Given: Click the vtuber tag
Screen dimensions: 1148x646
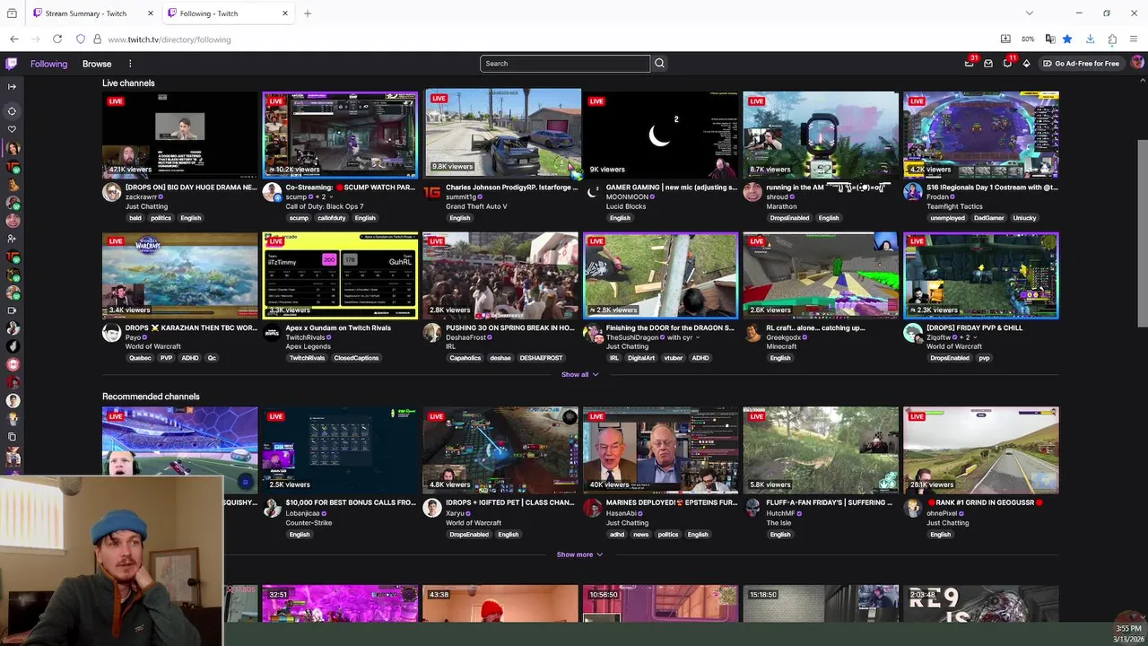Looking at the screenshot, I should pyautogui.click(x=674, y=358).
